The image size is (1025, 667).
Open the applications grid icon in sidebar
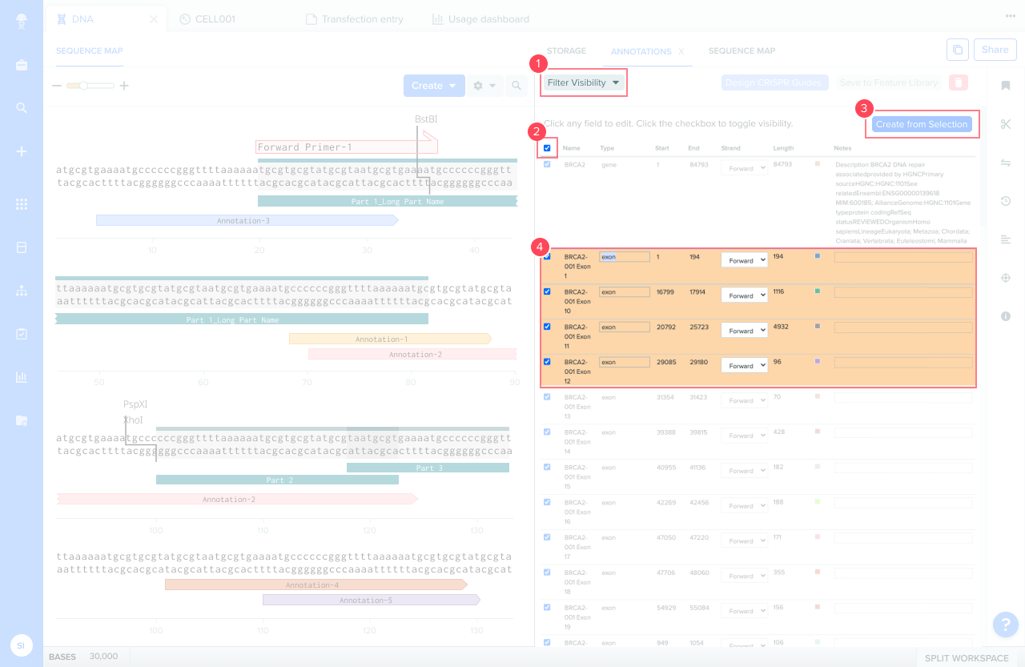(22, 204)
